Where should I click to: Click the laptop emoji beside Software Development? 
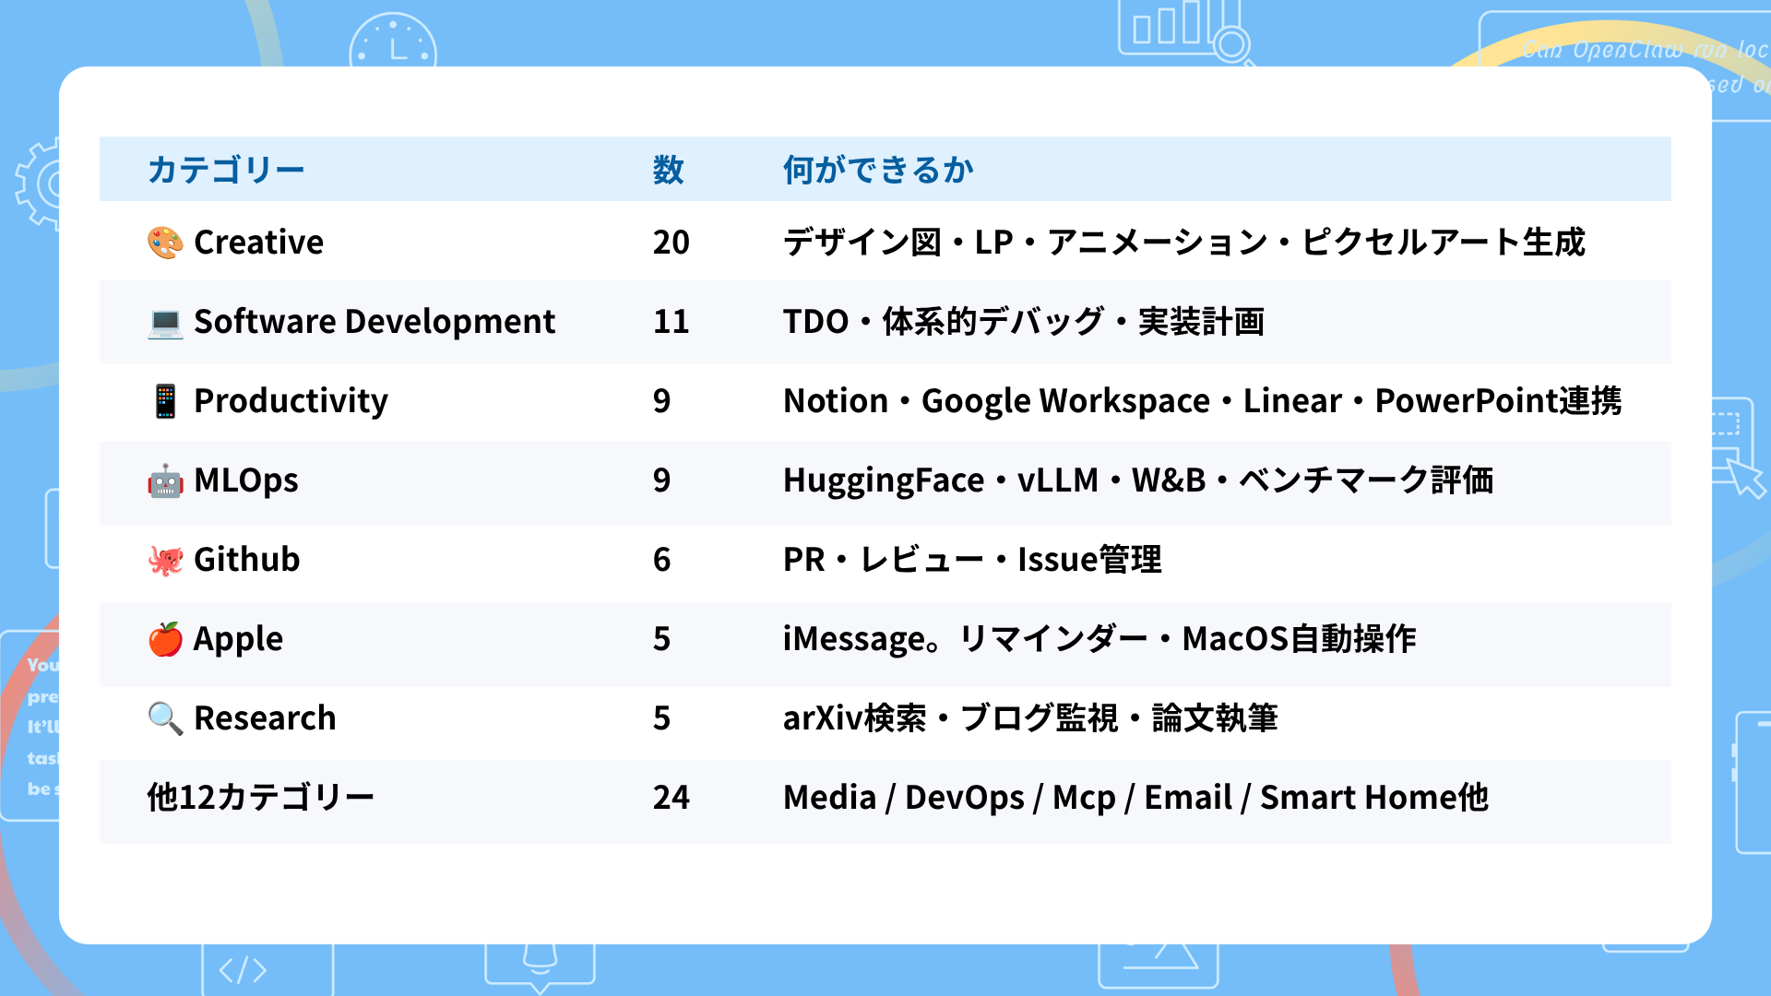point(166,322)
